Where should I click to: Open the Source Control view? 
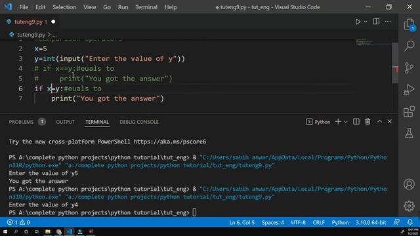(x=409, y=68)
